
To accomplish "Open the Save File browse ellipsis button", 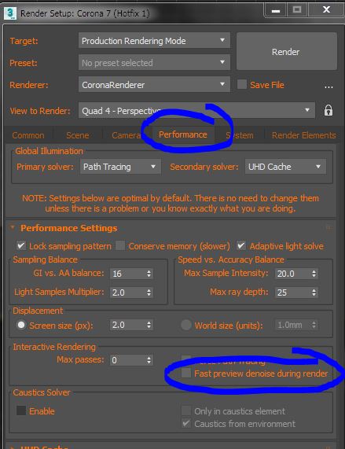I will [x=328, y=86].
